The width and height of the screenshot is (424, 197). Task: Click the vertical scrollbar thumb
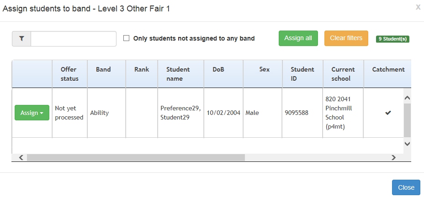(x=407, y=119)
